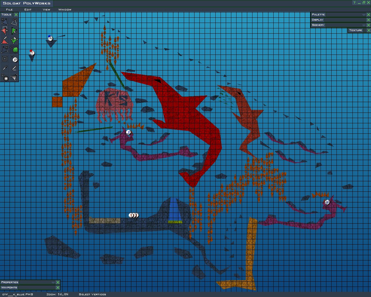Image resolution: width=371 pixels, height=297 pixels.
Task: Pick the Objects spawn point tool
Action: pos(14,59)
